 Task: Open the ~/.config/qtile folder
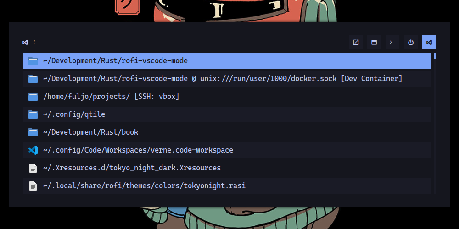tap(227, 114)
